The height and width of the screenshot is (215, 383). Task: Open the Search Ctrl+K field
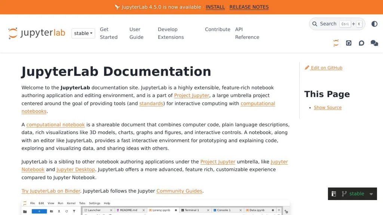point(337,24)
